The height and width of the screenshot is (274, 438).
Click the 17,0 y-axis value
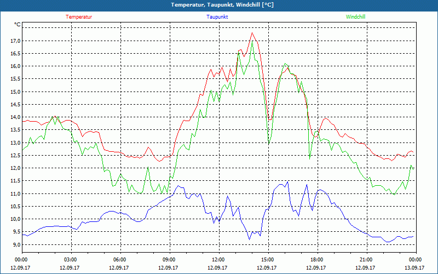[x=15, y=41]
